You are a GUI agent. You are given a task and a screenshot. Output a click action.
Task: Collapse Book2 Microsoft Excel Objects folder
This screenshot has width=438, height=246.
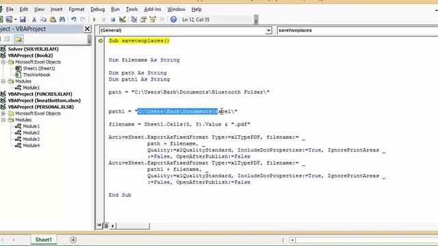(3, 62)
